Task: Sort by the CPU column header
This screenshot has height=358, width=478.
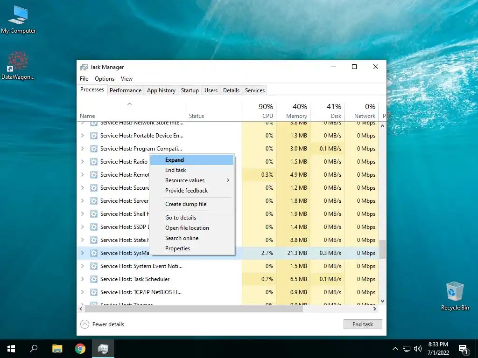Action: pyautogui.click(x=259, y=111)
